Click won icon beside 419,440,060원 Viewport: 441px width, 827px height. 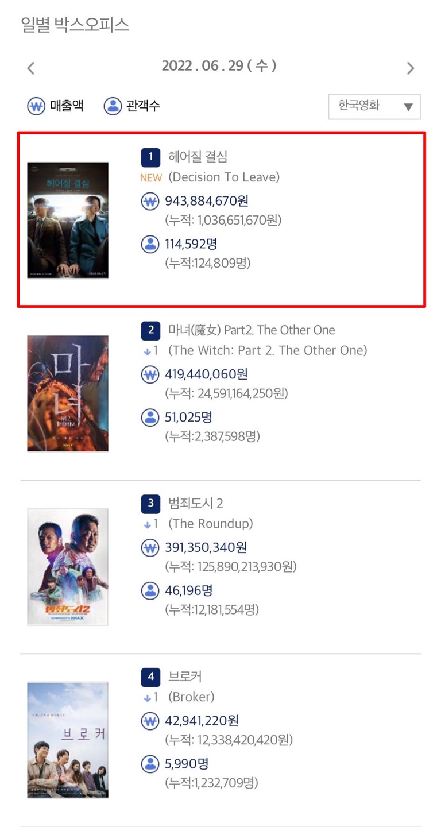(150, 375)
